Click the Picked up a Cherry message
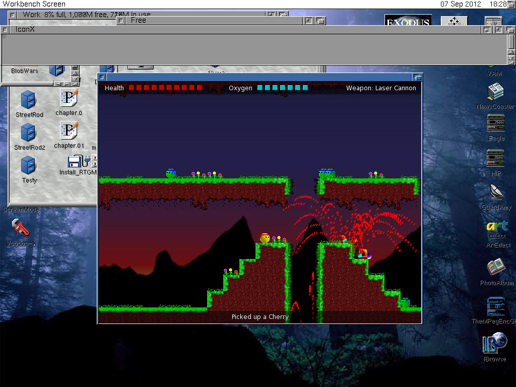 [260, 316]
